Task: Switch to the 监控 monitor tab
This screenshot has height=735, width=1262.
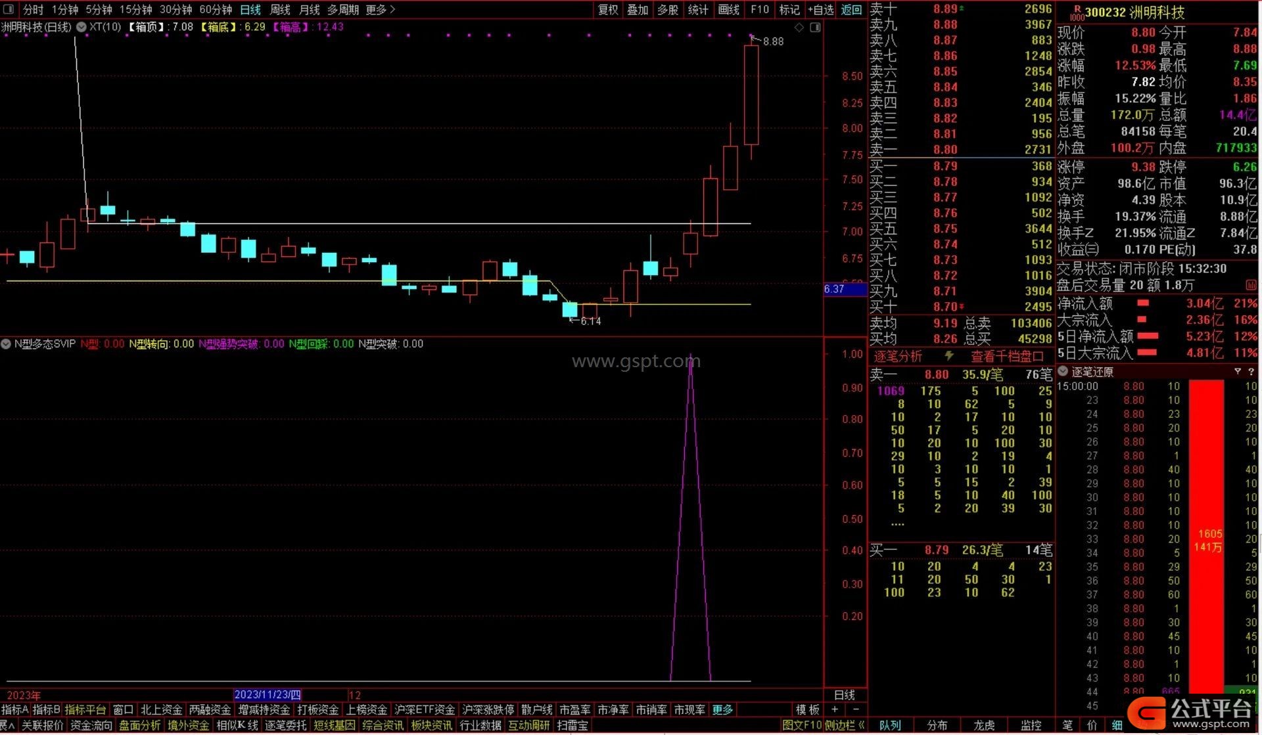Action: 1031,726
